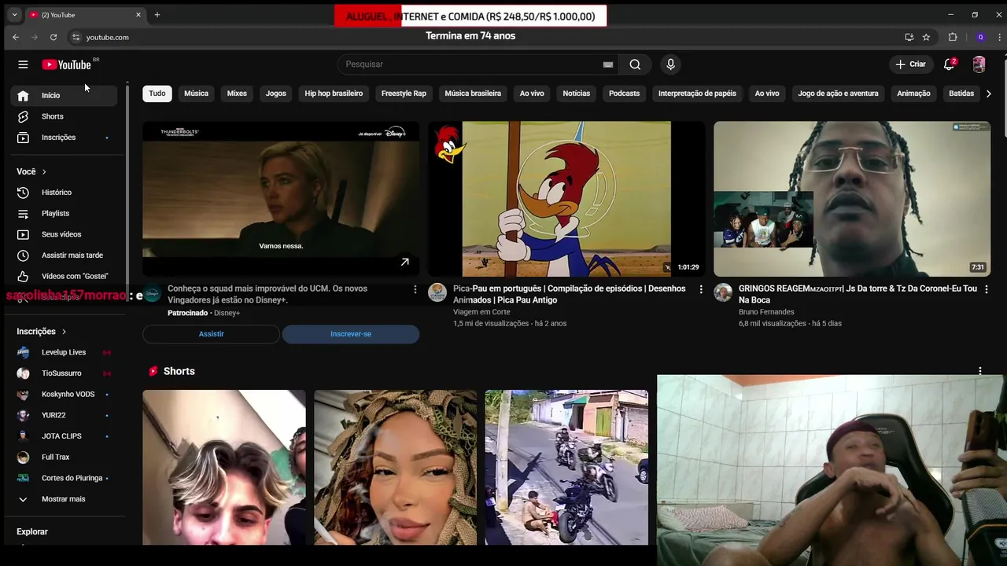Select the Freestyle Rap chip
The height and width of the screenshot is (566, 1007).
click(x=404, y=94)
